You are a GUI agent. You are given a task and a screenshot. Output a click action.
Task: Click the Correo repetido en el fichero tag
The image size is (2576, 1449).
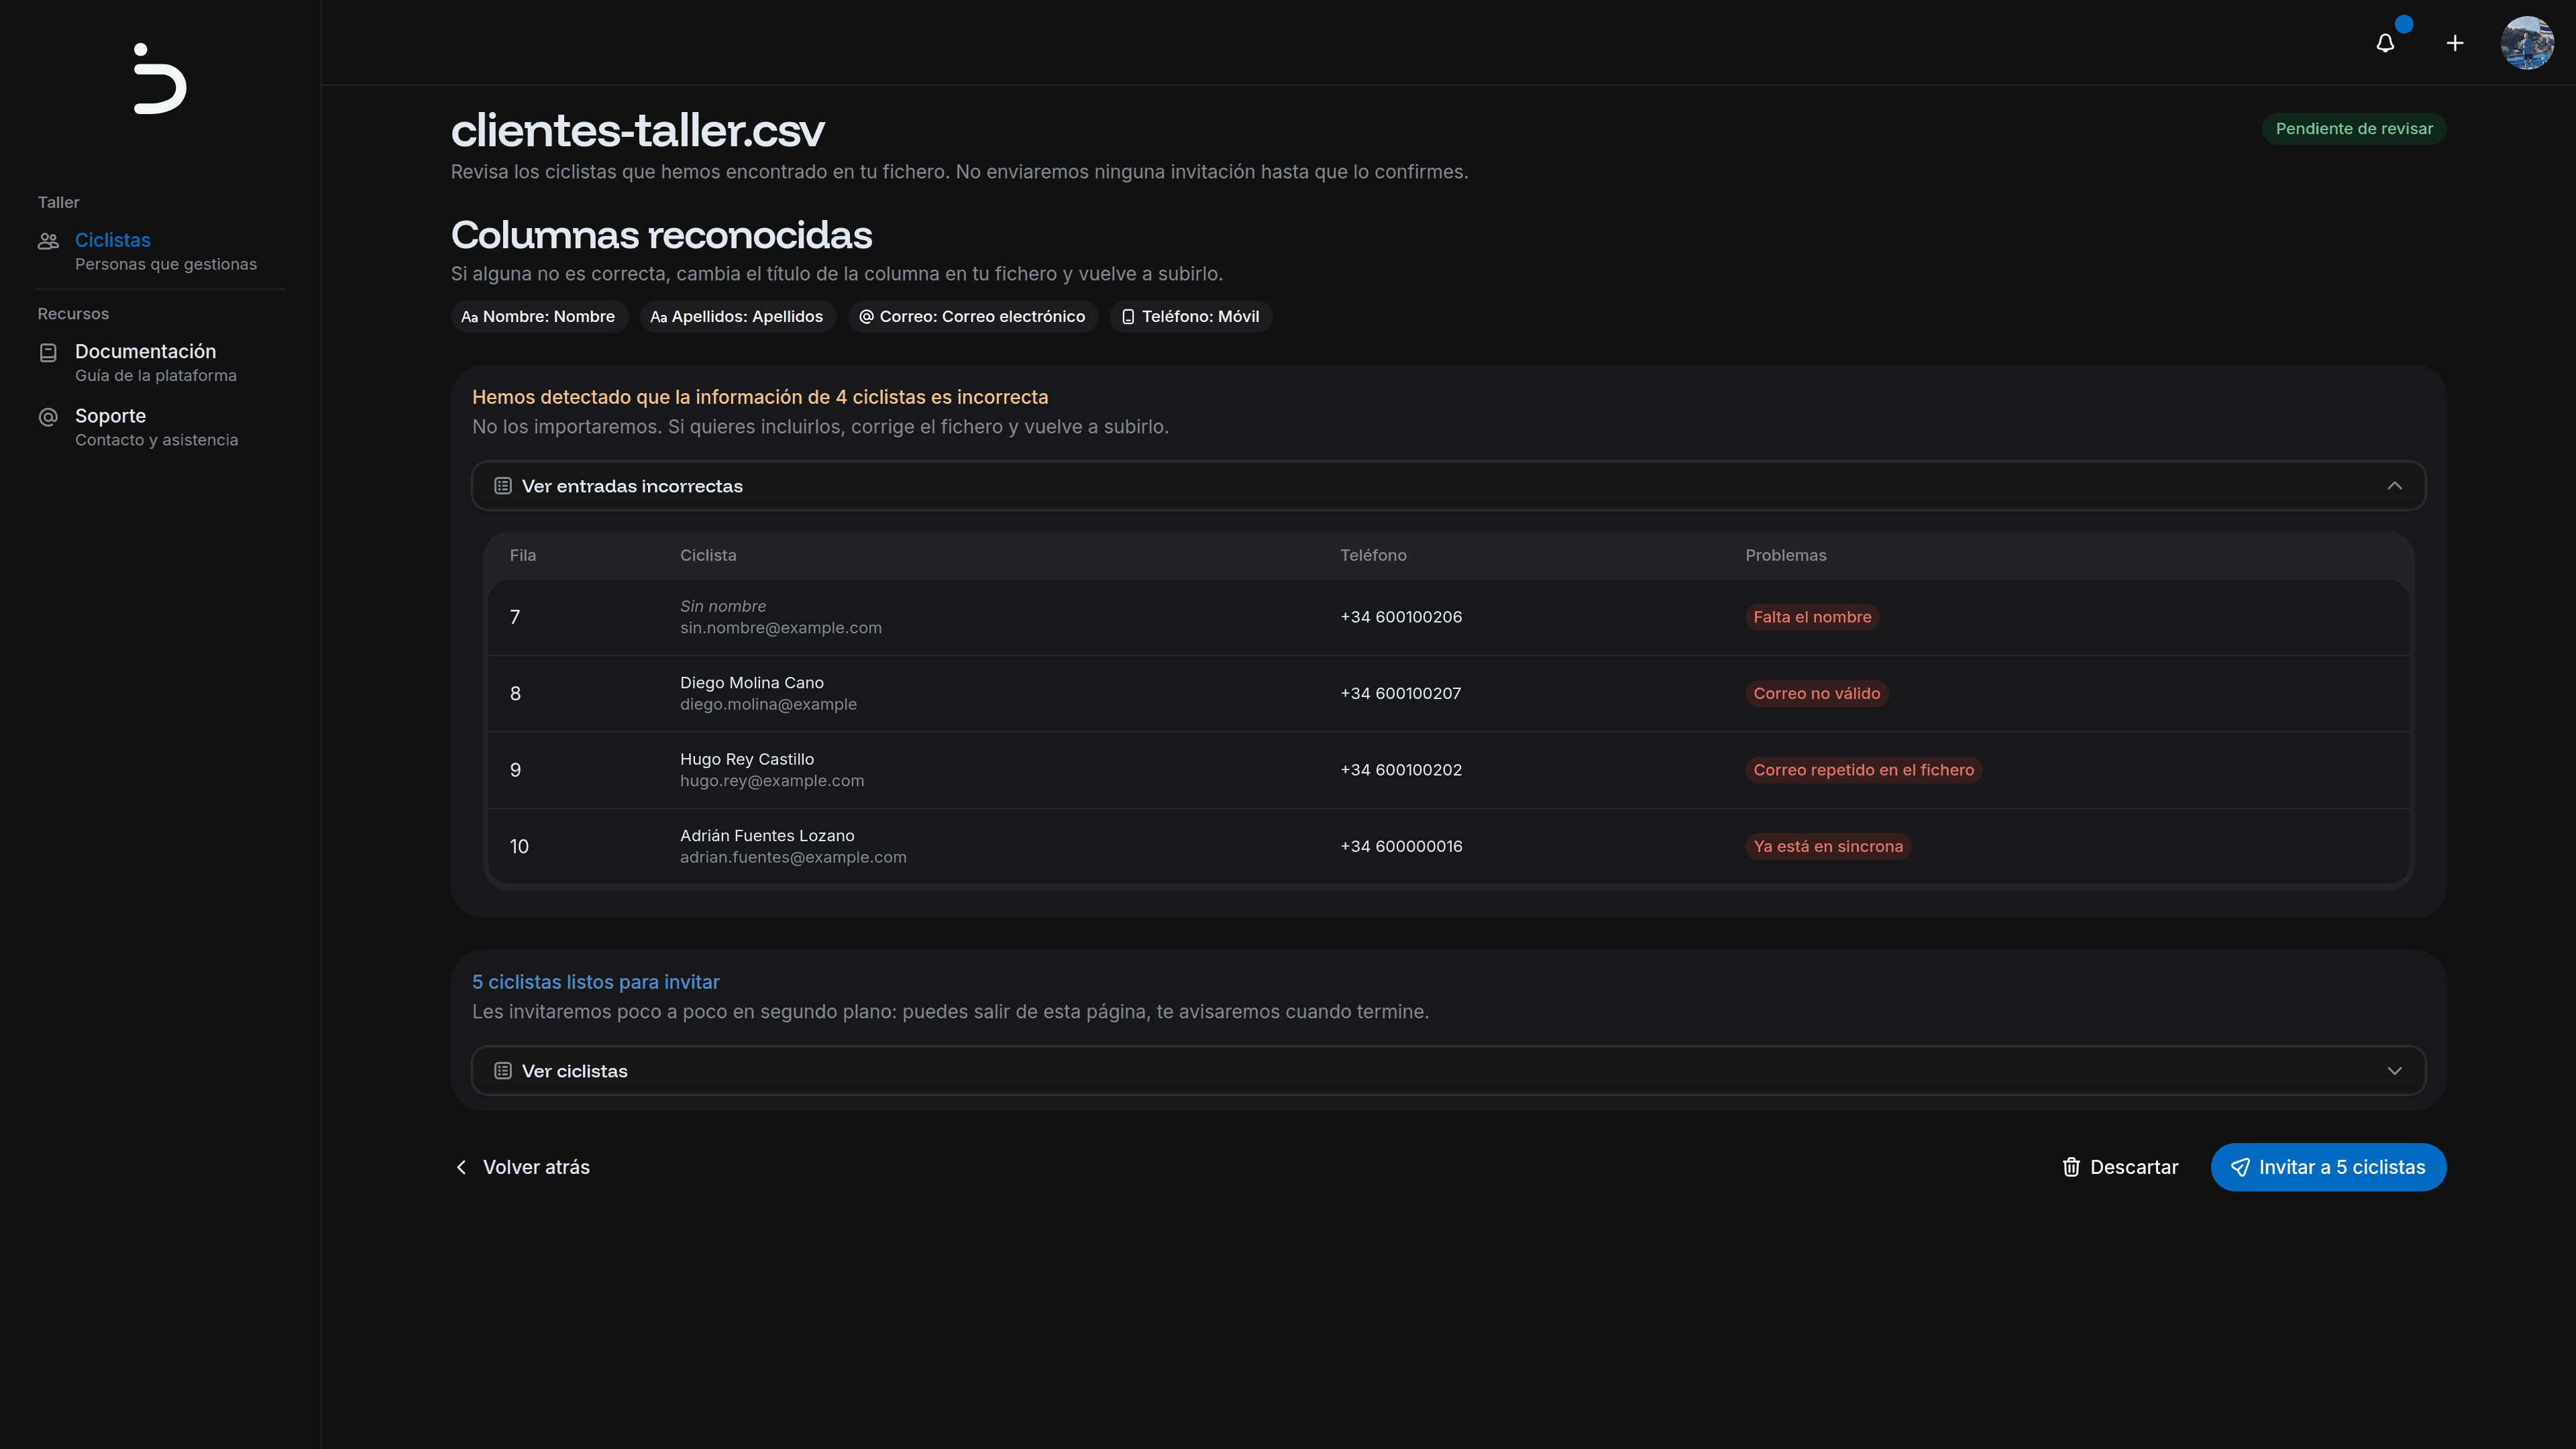(1863, 770)
